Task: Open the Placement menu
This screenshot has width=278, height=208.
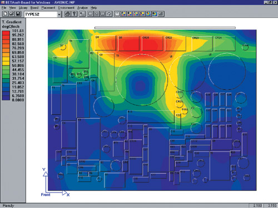Action: pos(48,8)
